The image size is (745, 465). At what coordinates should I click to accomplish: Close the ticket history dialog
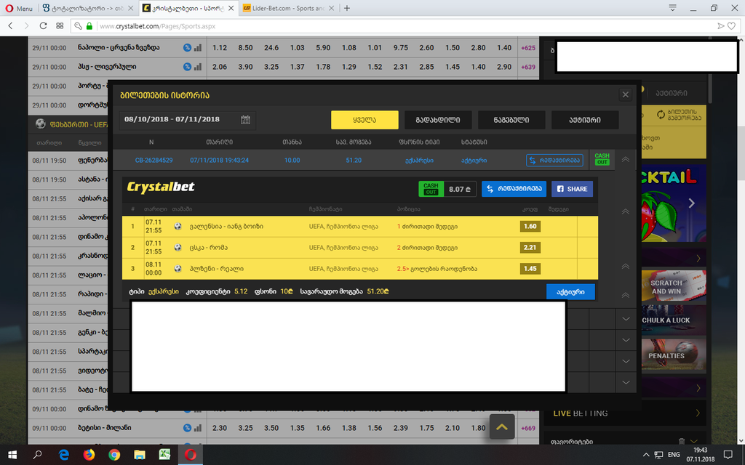click(625, 95)
